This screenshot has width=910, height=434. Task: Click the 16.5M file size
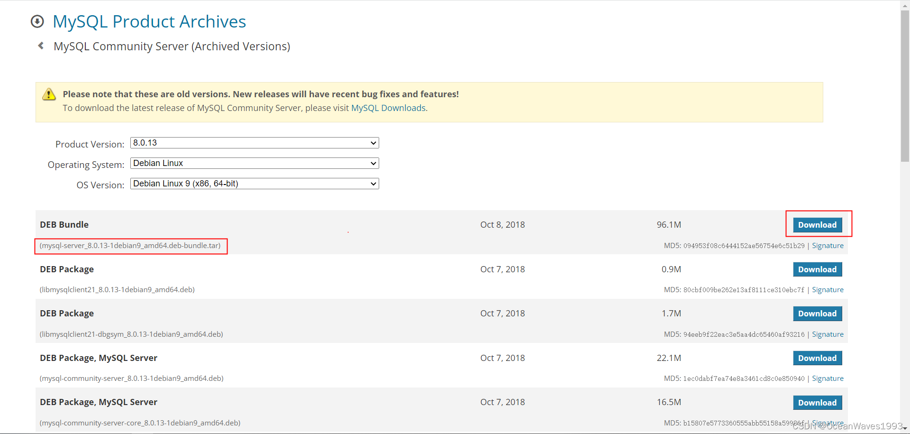point(669,402)
